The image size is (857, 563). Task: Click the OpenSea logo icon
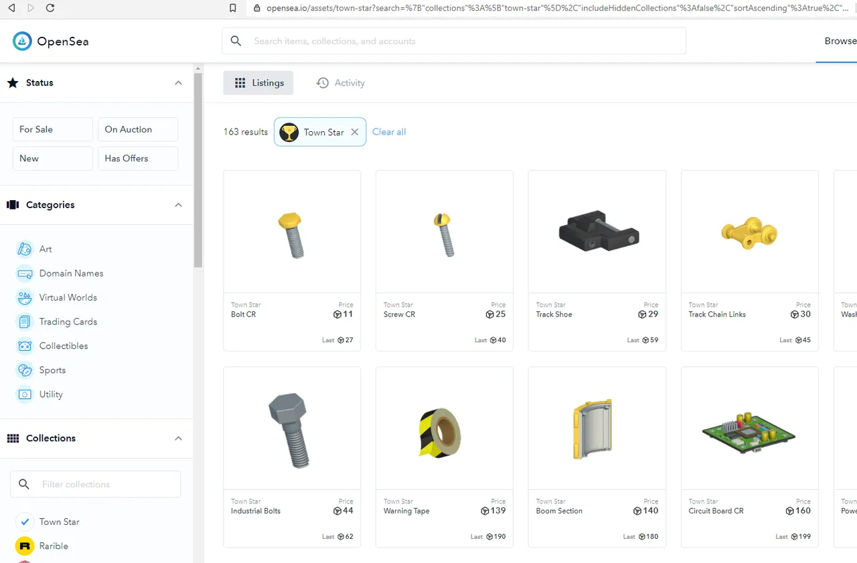pyautogui.click(x=22, y=42)
